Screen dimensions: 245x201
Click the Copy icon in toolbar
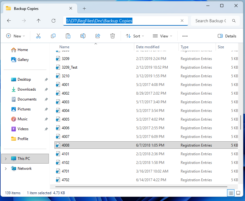pyautogui.click(x=53, y=36)
